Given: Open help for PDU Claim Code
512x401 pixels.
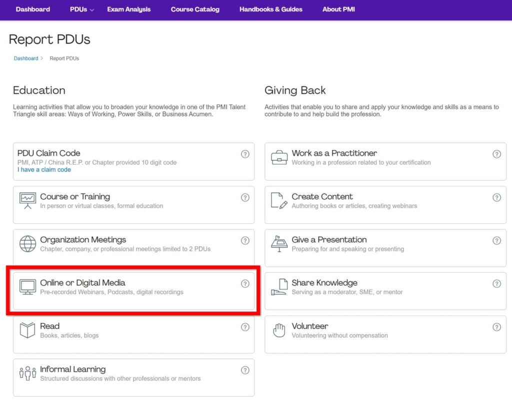Looking at the screenshot, I should [x=245, y=154].
